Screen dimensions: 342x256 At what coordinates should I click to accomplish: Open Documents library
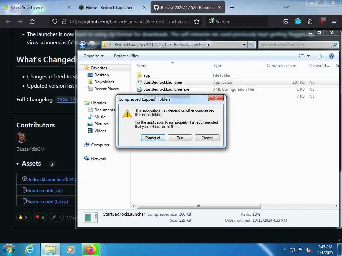[105, 110]
